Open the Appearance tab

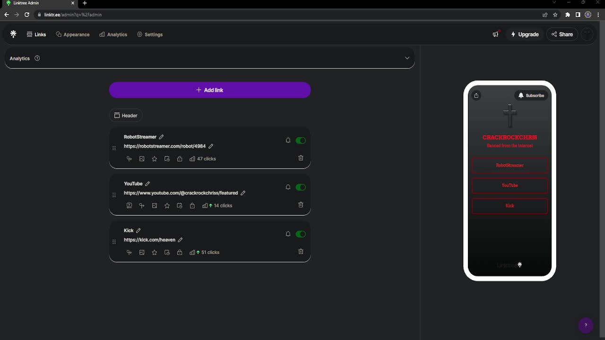[x=73, y=34]
